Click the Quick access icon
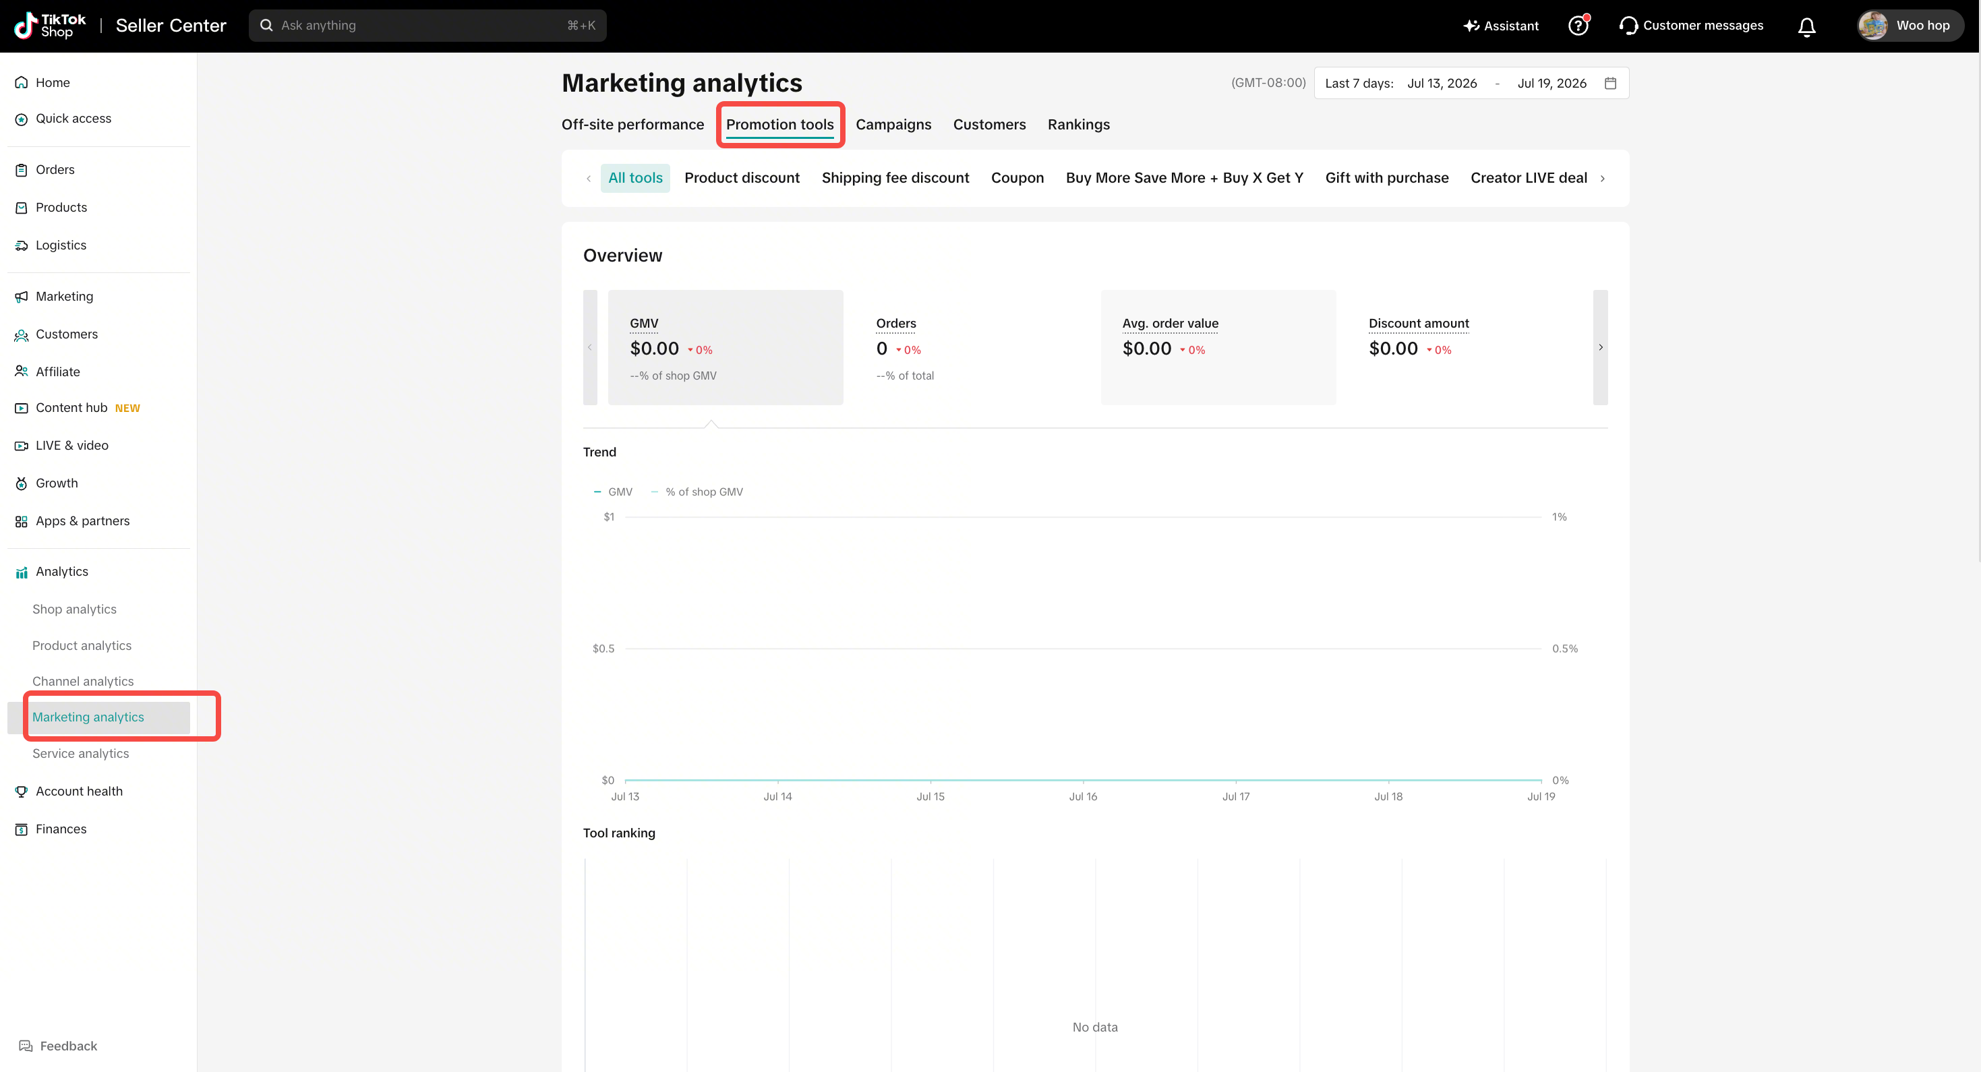This screenshot has height=1072, width=1981. pos(22,119)
